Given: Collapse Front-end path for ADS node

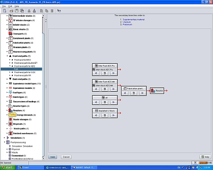Looking at the screenshot, I should [x=10, y=66].
